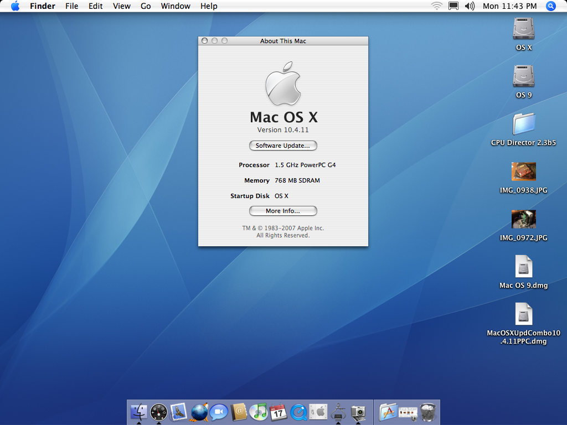Screen dimensions: 567x425
Task: Zoom the About This Mac window
Action: click(x=225, y=41)
